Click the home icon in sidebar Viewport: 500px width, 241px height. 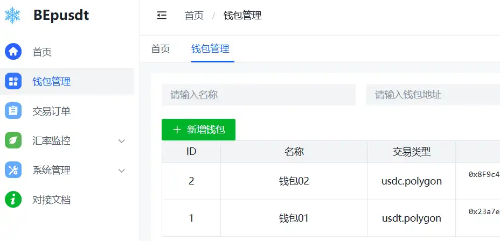(13, 52)
